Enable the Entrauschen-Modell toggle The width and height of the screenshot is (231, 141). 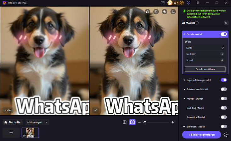224,89
